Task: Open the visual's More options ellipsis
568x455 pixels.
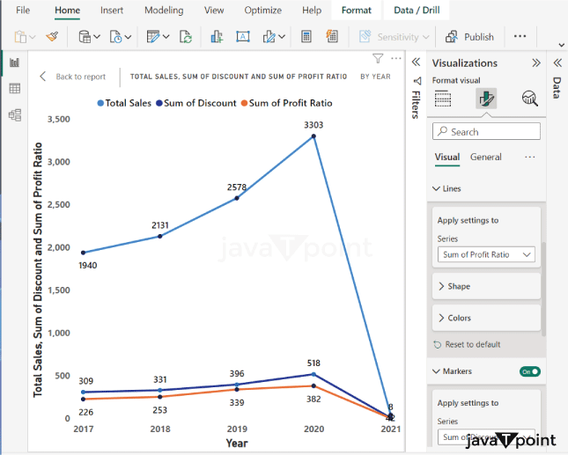Action: (x=396, y=58)
